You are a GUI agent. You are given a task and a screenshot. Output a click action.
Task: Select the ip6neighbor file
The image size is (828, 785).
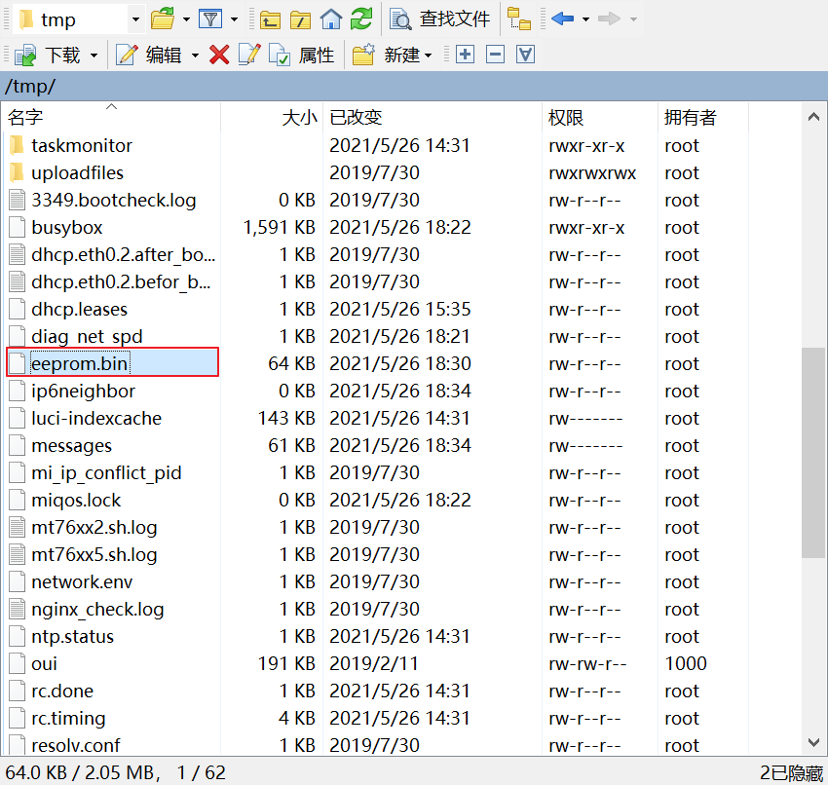83,392
